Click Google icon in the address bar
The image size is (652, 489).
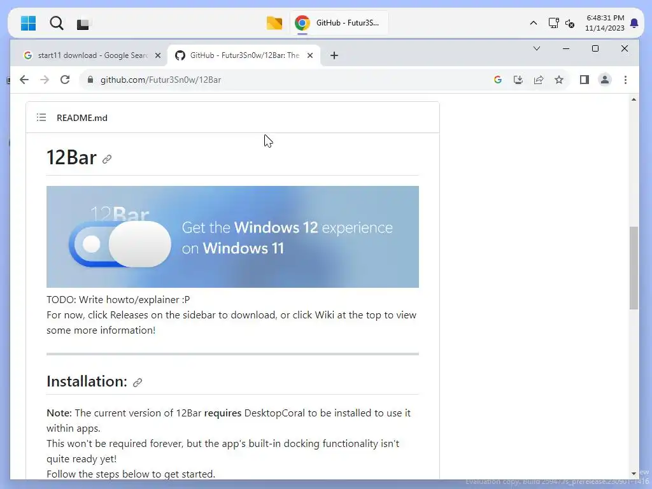(x=498, y=80)
